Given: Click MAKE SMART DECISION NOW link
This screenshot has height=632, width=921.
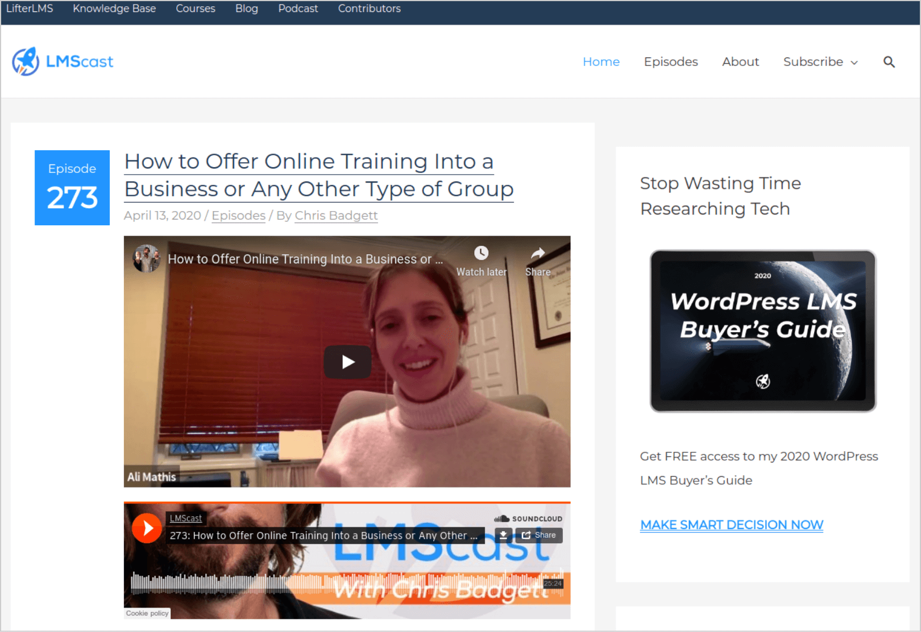Looking at the screenshot, I should coord(732,524).
